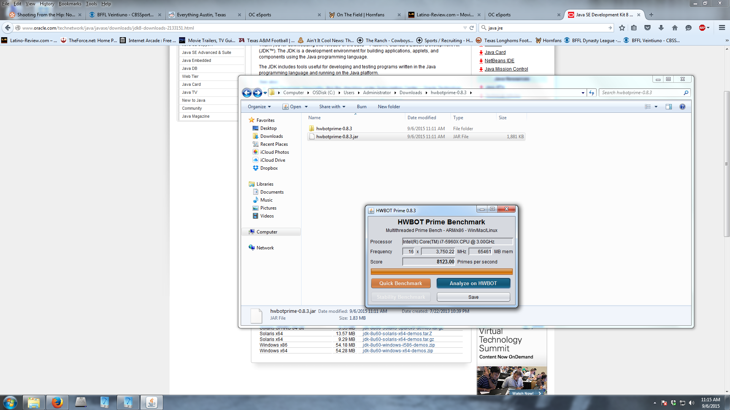Open NetBeans IDE link
Screen dimensions: 730x410
tap(499, 61)
